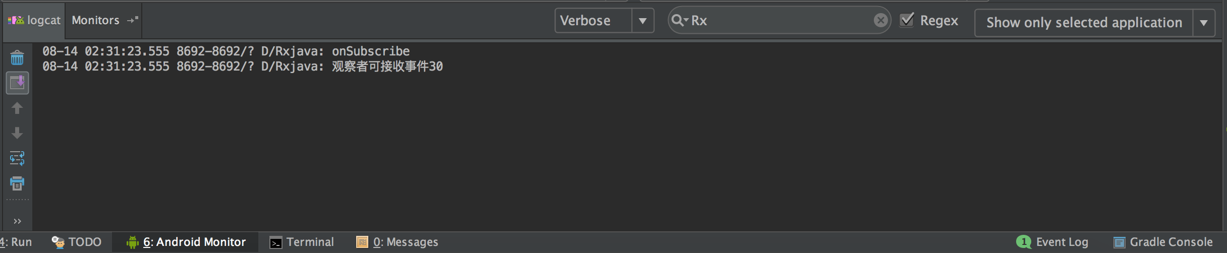The image size is (1227, 253).
Task: Select the logcat tab
Action: (x=34, y=20)
